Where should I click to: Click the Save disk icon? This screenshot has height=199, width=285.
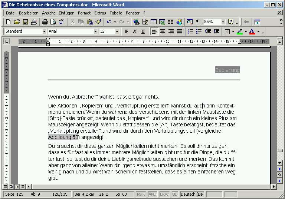coord(26,22)
